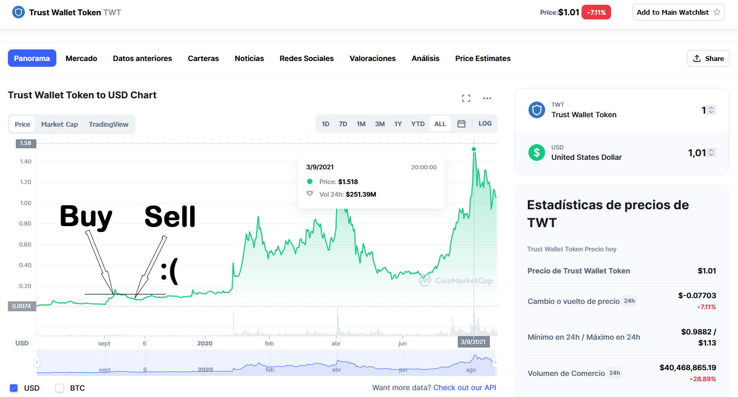Click the Share button

[708, 58]
